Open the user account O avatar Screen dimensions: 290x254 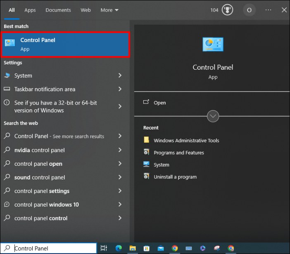pyautogui.click(x=249, y=10)
